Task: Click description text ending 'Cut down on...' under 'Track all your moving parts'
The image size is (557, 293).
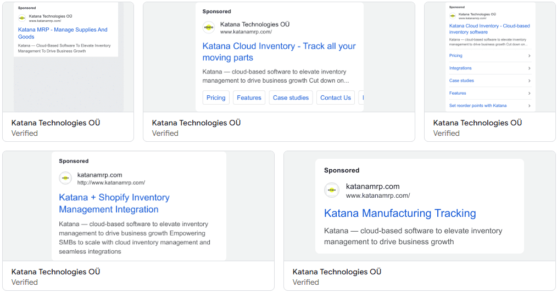Action: coord(276,76)
